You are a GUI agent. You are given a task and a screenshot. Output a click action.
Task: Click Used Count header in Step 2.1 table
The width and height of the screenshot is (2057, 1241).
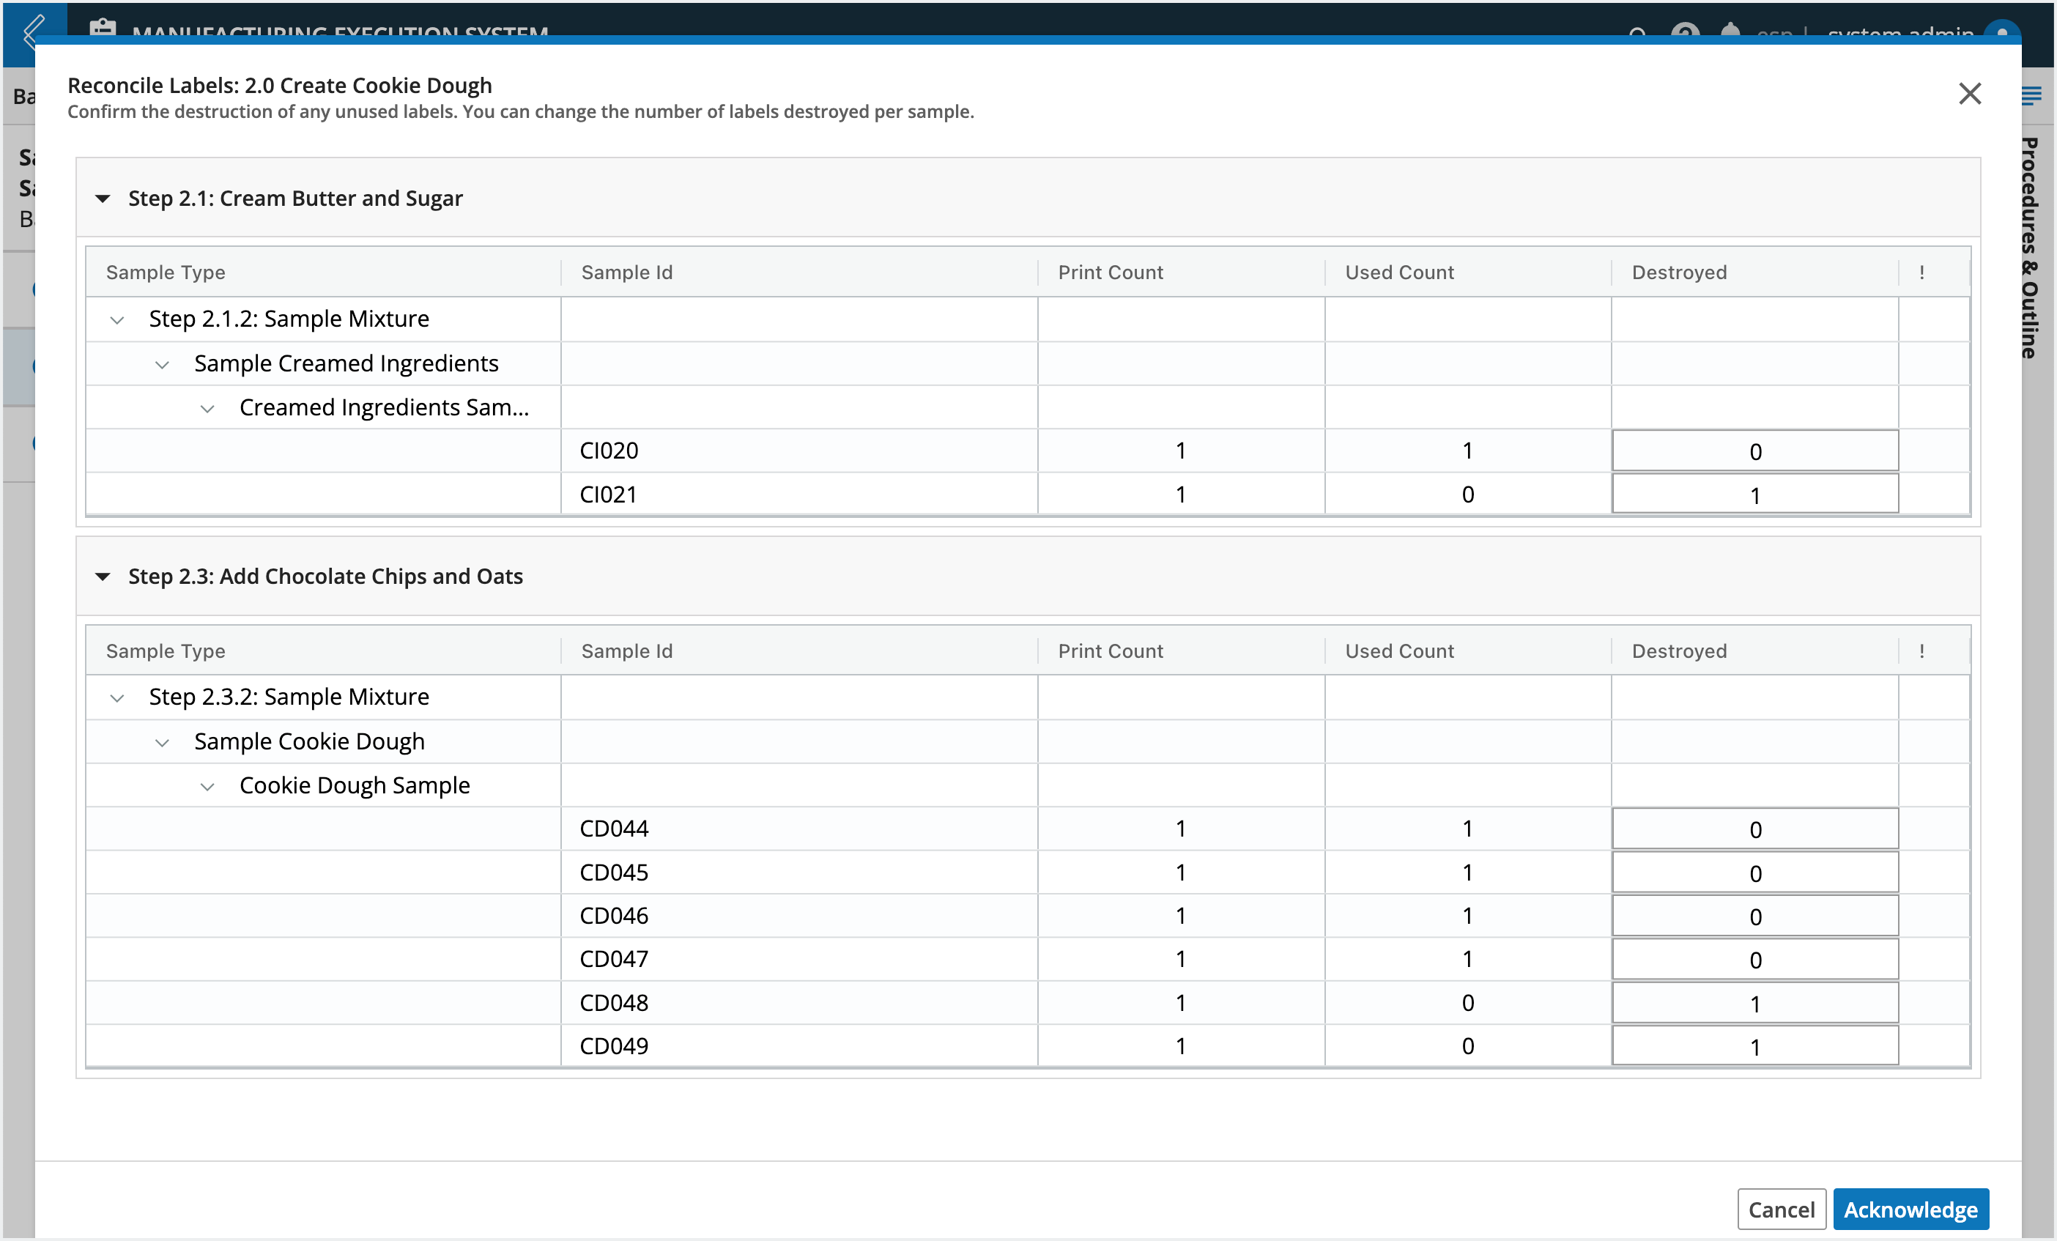click(1399, 273)
